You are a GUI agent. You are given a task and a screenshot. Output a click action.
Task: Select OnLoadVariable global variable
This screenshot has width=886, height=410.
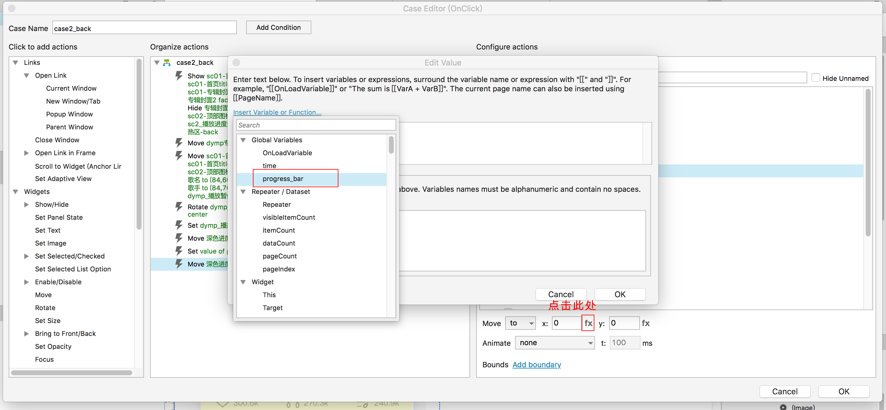tap(287, 153)
